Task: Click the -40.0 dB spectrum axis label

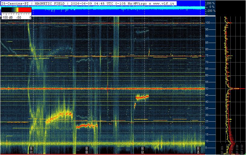Action: click(237, 149)
